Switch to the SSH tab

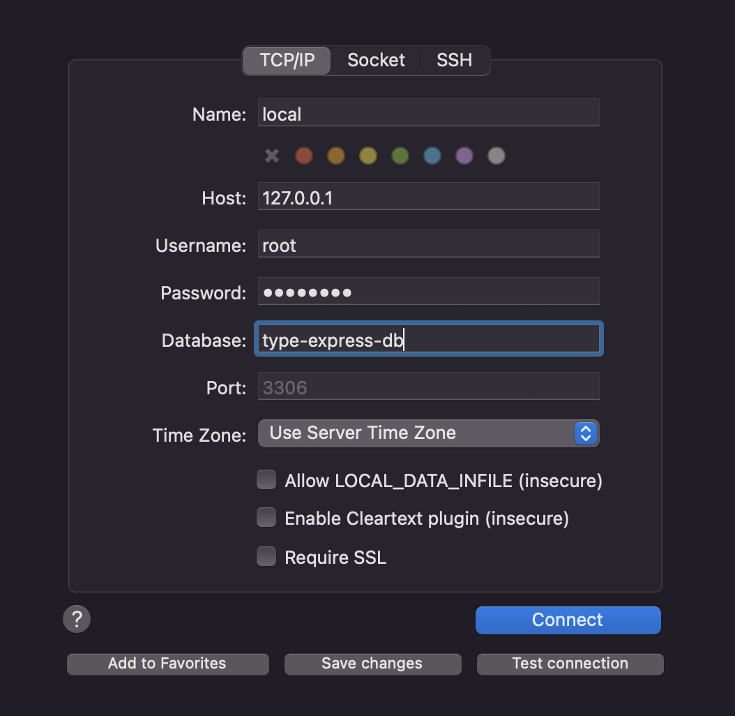point(454,61)
